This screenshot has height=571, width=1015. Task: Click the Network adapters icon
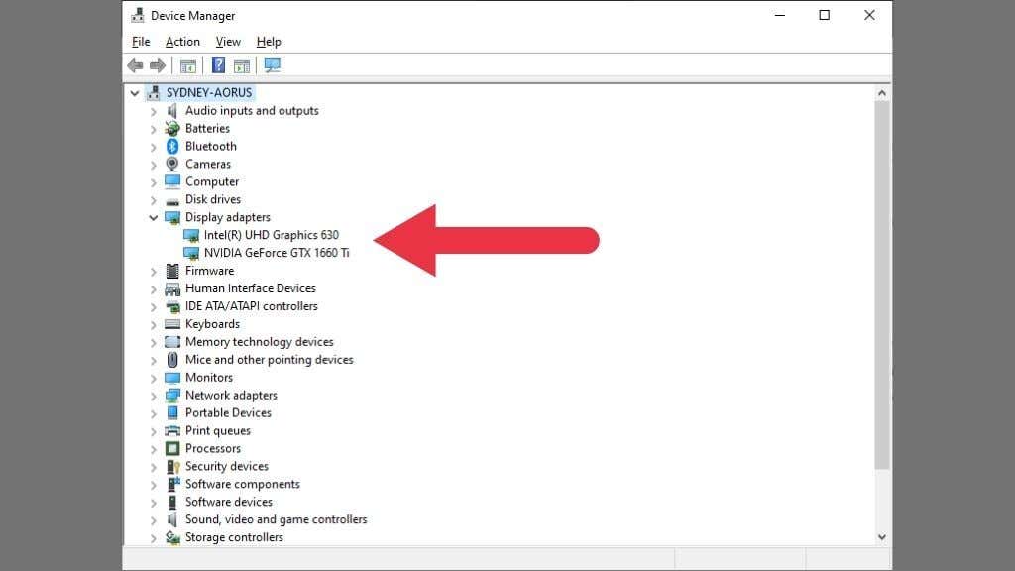point(172,395)
